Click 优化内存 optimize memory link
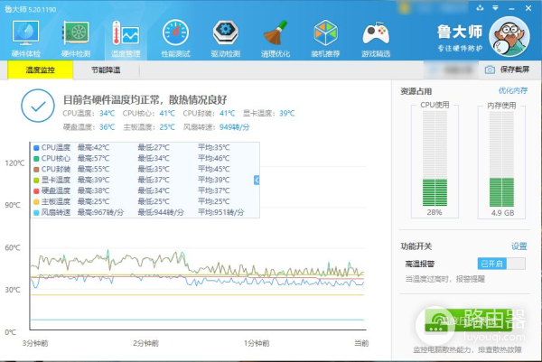Image resolution: width=542 pixels, height=362 pixels. pyautogui.click(x=513, y=91)
